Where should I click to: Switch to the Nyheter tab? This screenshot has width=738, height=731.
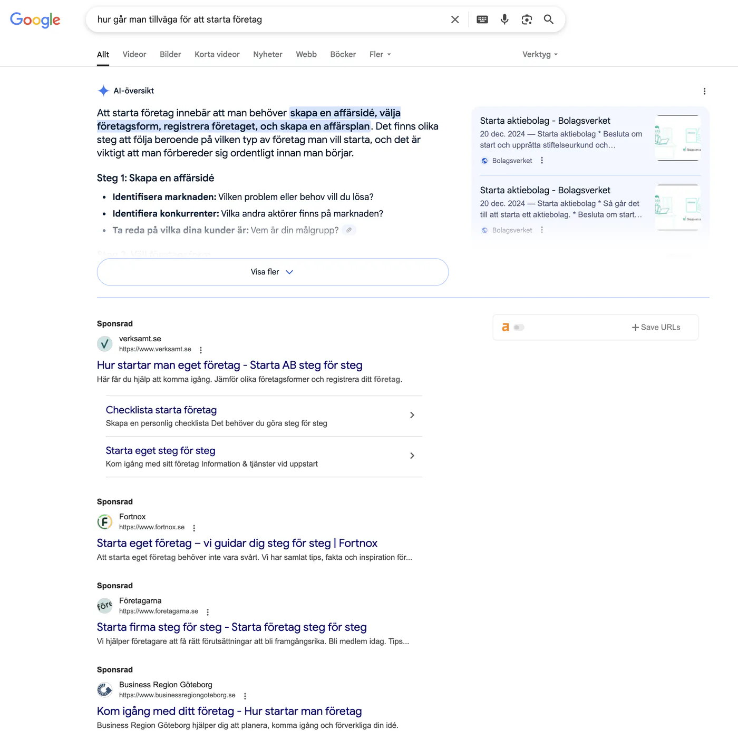pyautogui.click(x=268, y=54)
